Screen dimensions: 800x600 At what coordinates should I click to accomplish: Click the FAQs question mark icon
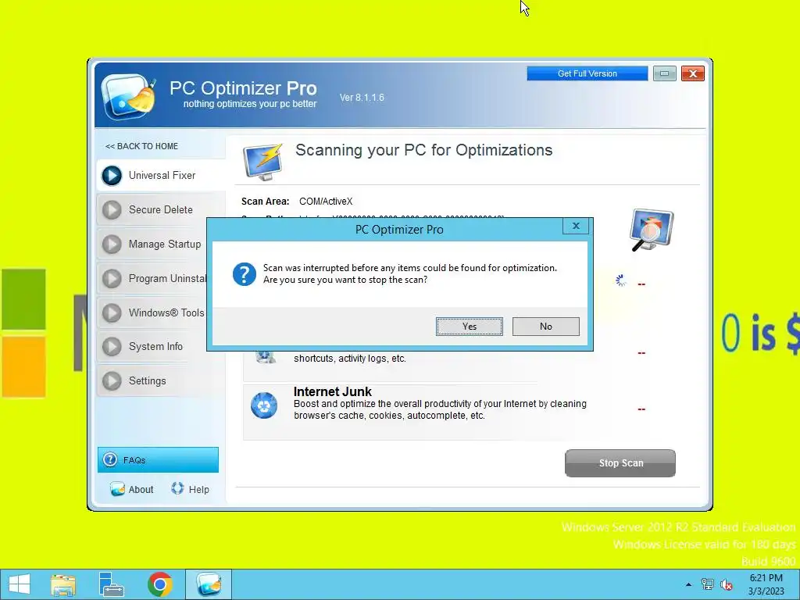(109, 459)
